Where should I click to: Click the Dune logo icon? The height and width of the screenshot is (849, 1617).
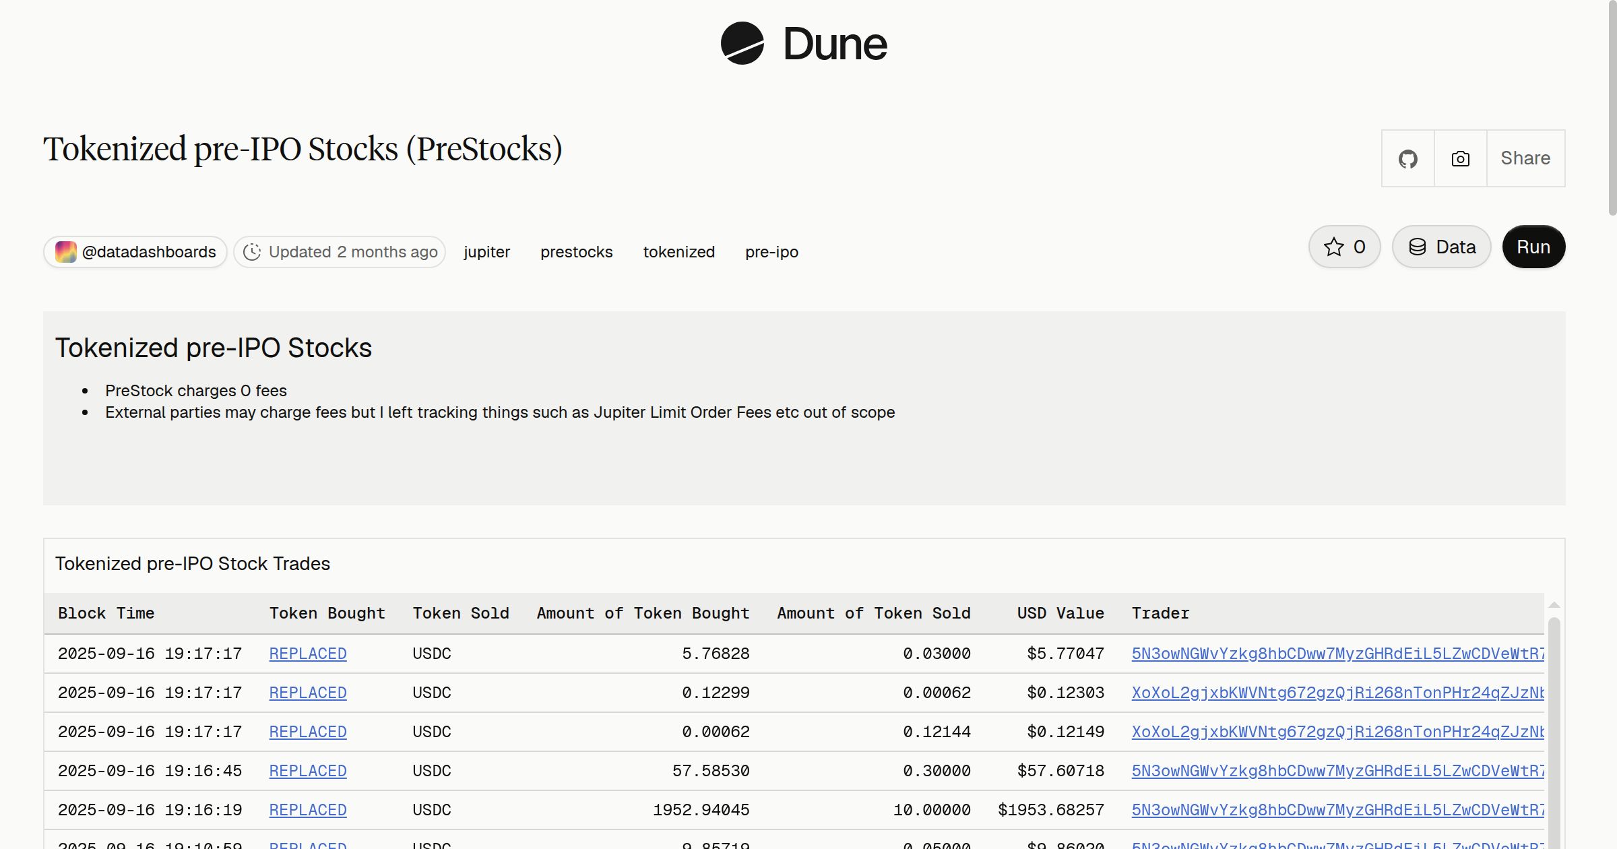742,43
